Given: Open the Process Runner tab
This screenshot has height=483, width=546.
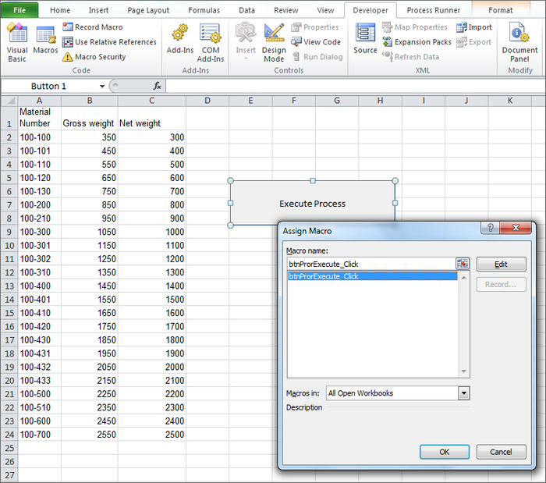Looking at the screenshot, I should click(435, 10).
